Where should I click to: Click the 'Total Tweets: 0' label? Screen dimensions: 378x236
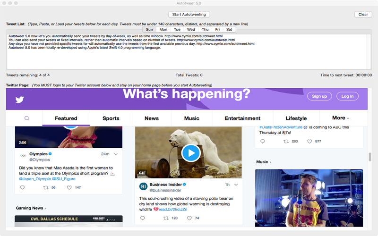[x=189, y=75]
